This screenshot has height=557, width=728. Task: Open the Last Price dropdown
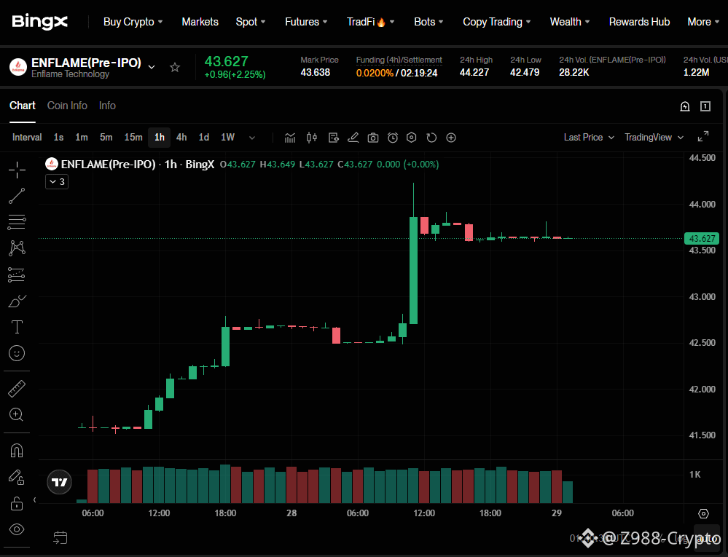coord(590,138)
